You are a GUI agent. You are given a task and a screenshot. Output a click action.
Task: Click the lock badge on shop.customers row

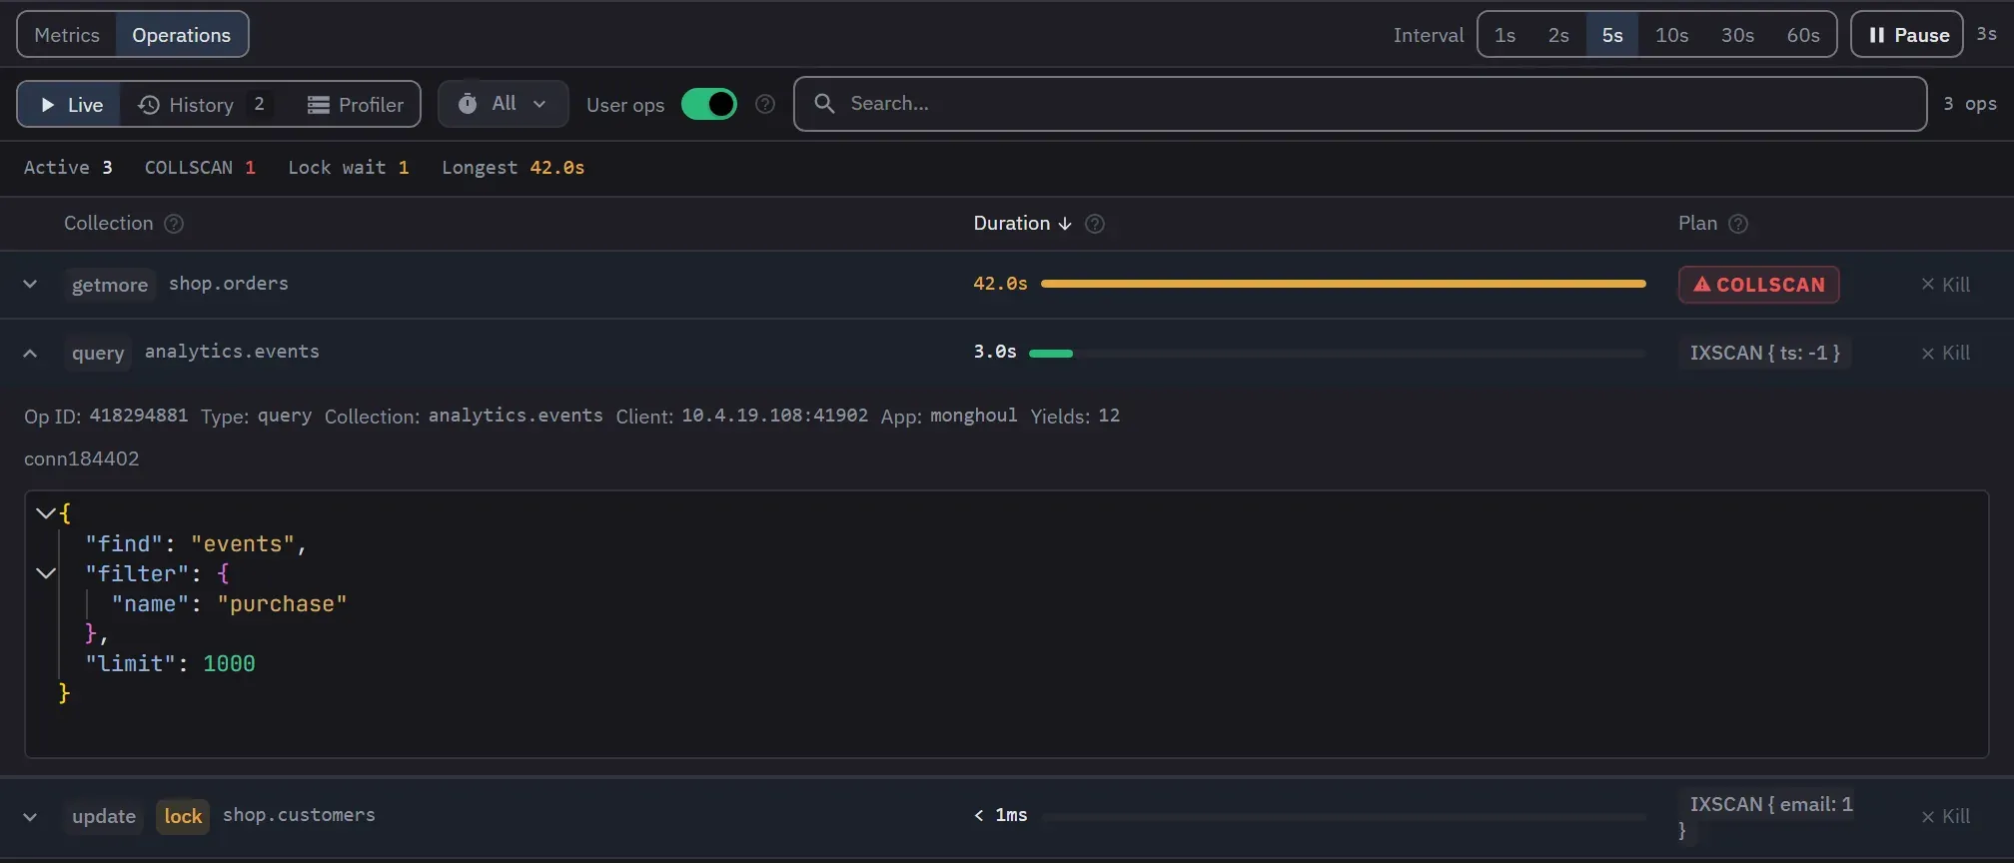coord(183,816)
